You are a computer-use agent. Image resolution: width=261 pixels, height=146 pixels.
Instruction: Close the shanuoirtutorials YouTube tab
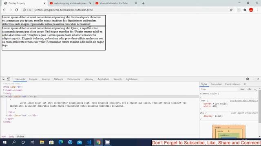click(136, 3)
